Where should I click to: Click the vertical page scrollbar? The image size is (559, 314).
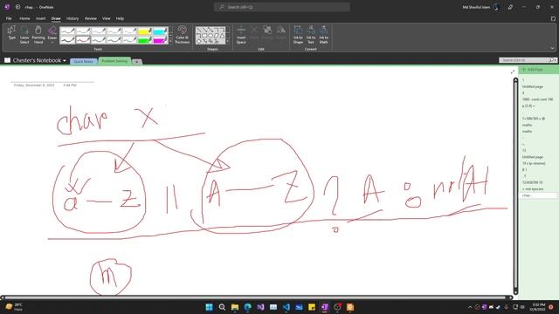[515, 185]
